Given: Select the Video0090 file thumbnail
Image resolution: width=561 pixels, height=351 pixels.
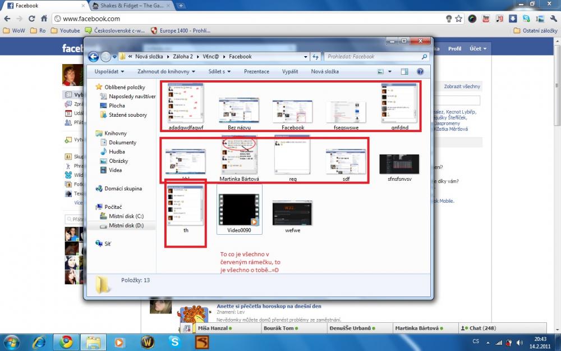Looking at the screenshot, I should pos(240,209).
